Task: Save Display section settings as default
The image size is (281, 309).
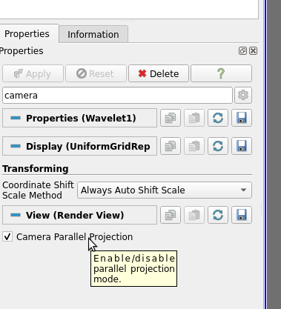Action: click(x=242, y=146)
